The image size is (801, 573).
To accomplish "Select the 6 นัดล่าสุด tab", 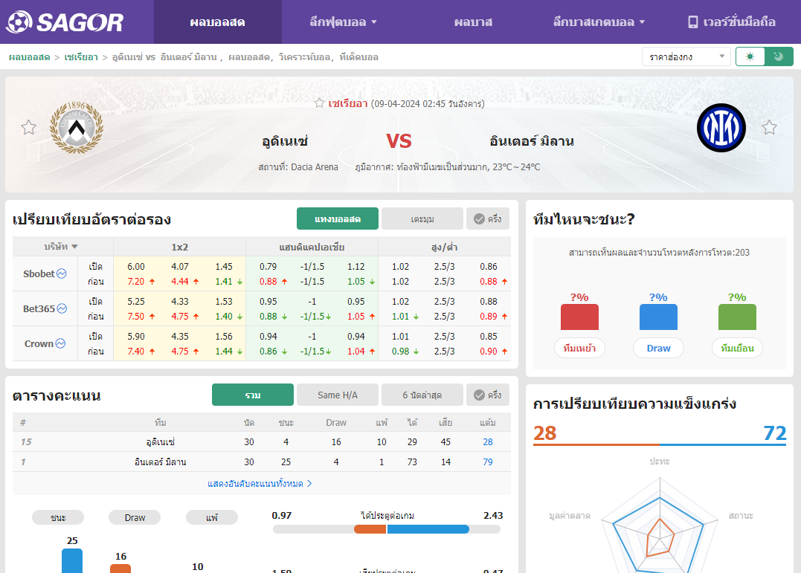I will pyautogui.click(x=422, y=395).
